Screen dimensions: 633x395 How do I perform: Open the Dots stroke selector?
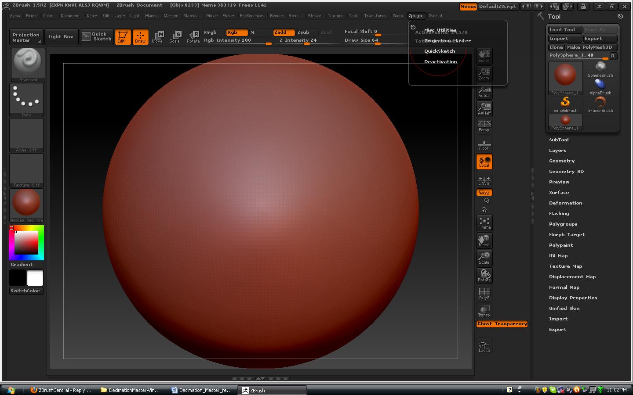pos(26,100)
